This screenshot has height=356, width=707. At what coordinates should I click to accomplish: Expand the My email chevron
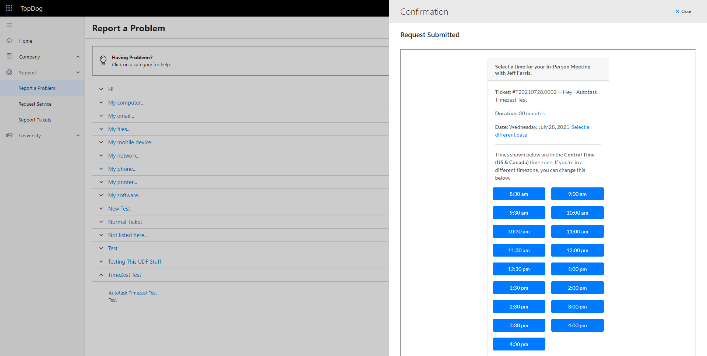click(x=101, y=116)
